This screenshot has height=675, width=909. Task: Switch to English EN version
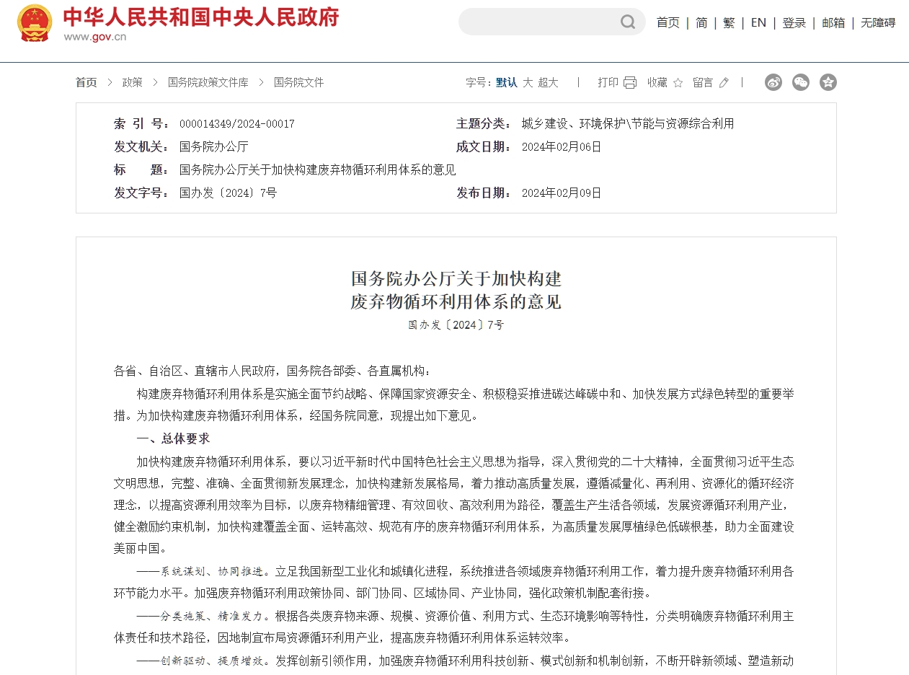[x=758, y=22]
